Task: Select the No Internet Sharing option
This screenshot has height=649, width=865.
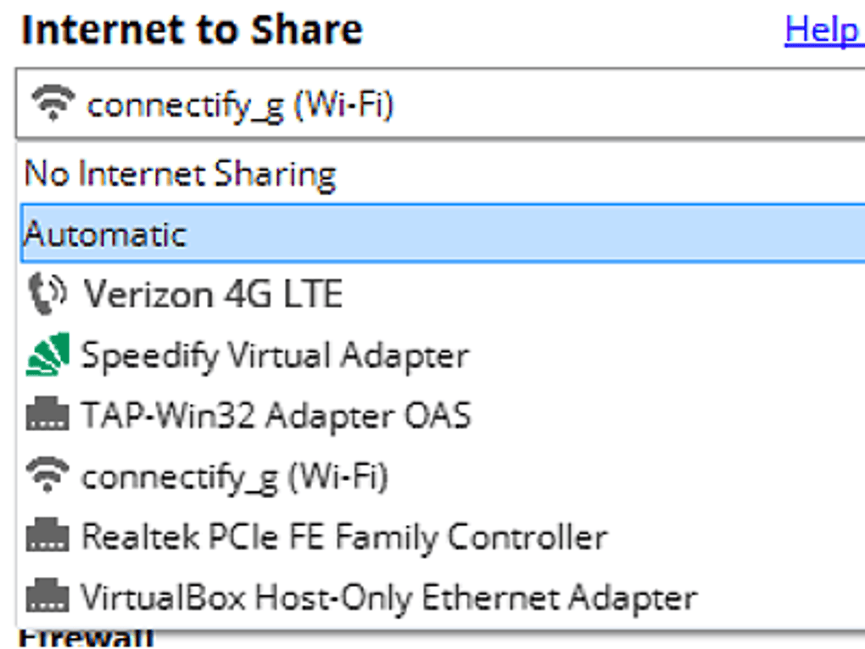Action: (x=180, y=174)
